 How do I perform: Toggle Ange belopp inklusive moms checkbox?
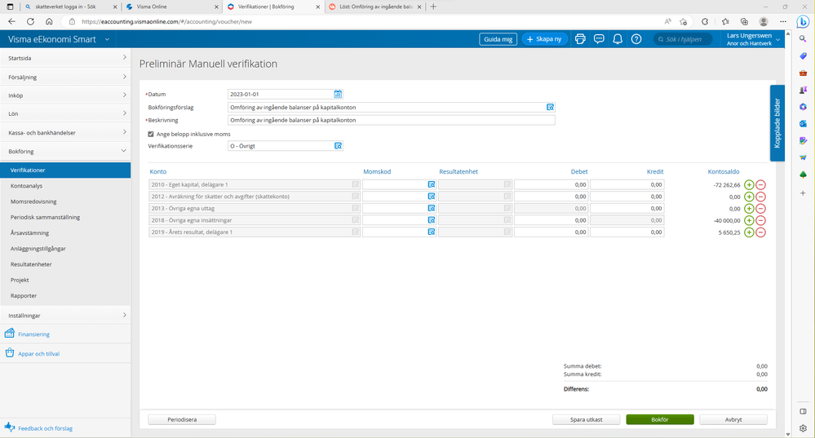point(151,134)
